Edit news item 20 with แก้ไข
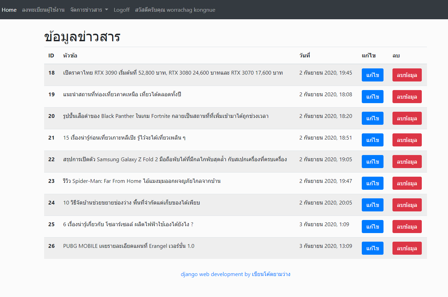The height and width of the screenshot is (297, 448). (x=372, y=118)
